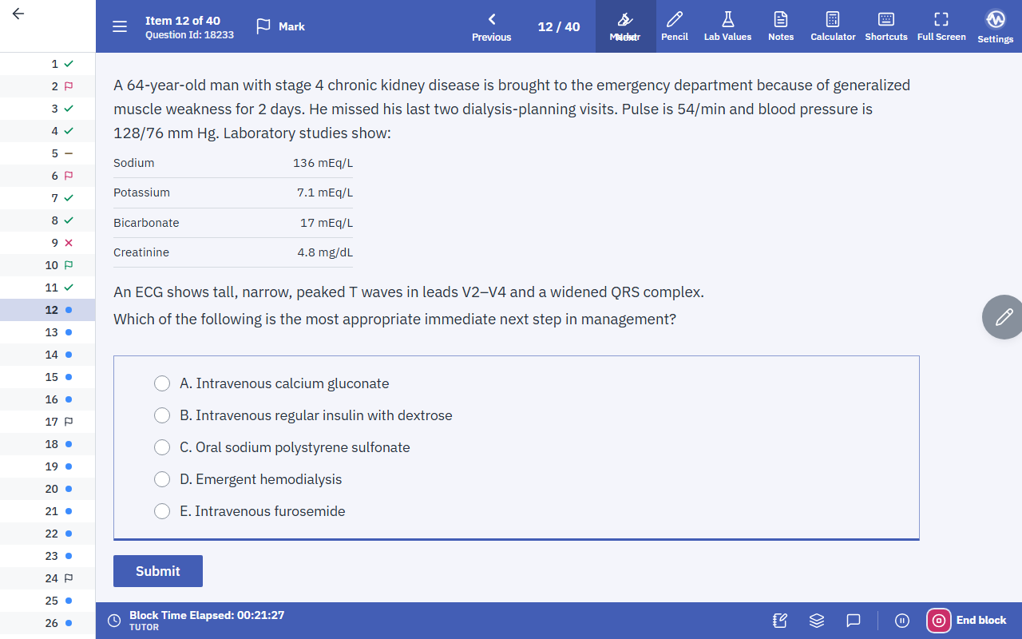
Task: Open the Calculator
Action: (x=833, y=26)
